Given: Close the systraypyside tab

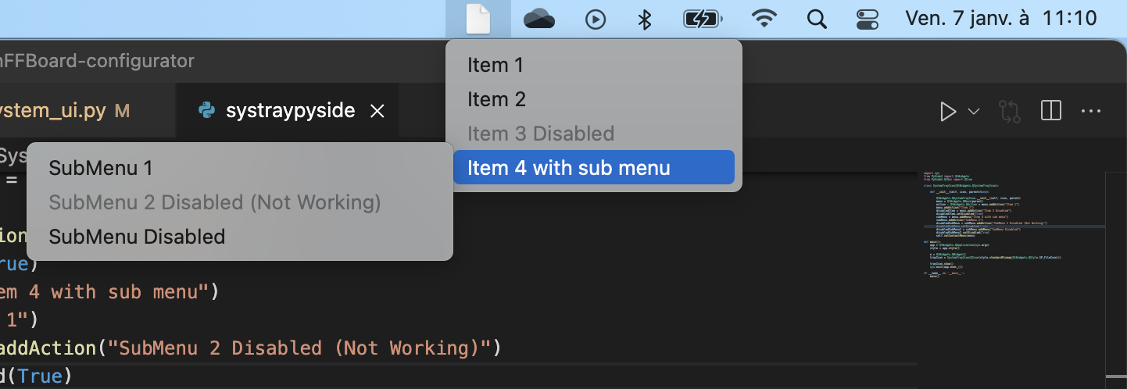Looking at the screenshot, I should point(377,112).
